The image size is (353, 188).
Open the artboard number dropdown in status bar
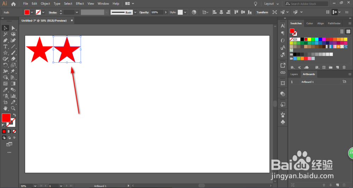[61, 186]
